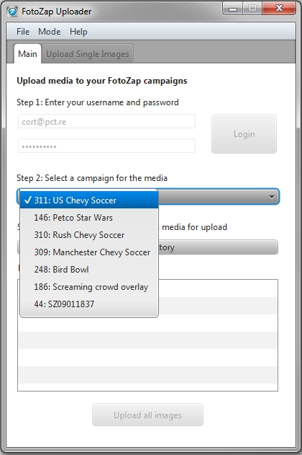Click the password input field
Screen dimensions: 302x455
(106, 146)
